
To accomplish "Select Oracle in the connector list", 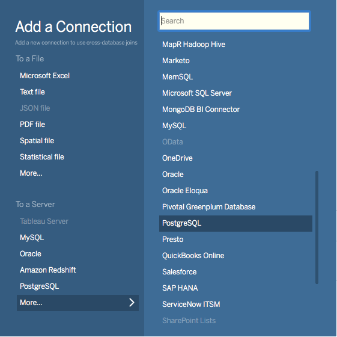I will click(x=173, y=175).
